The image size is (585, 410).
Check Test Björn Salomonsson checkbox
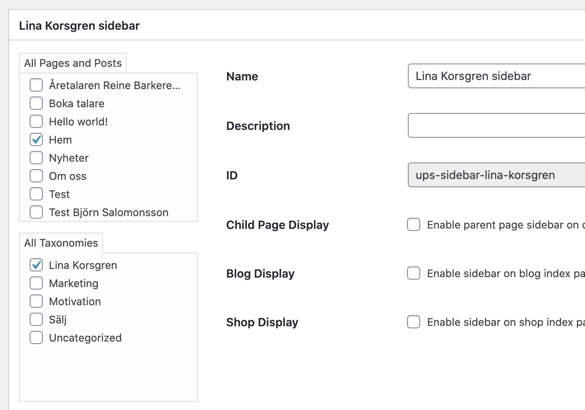click(x=36, y=212)
